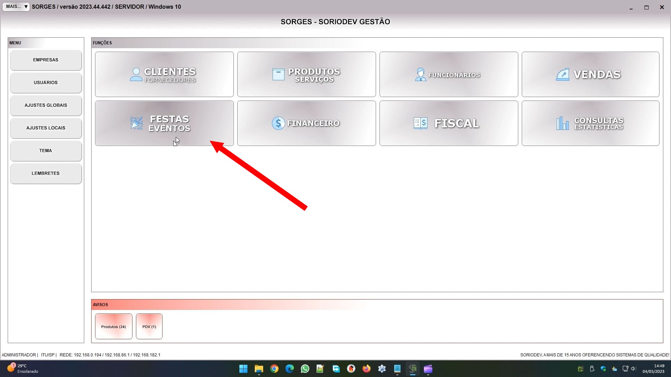
Task: Click the SORGES - SORIODEV GESTÃO title
Action: pos(335,22)
